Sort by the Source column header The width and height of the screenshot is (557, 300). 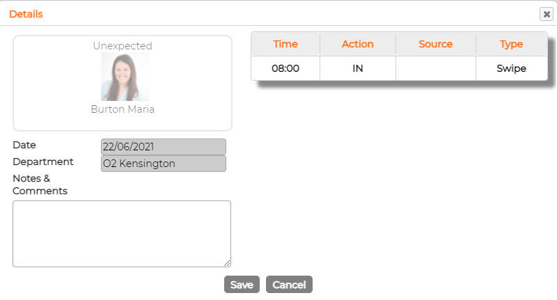[x=436, y=44]
